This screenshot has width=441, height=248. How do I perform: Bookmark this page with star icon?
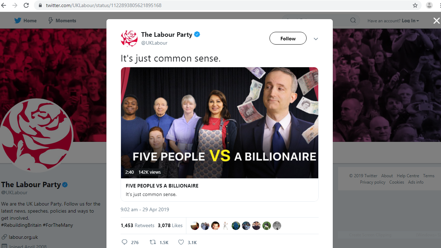pos(415,5)
